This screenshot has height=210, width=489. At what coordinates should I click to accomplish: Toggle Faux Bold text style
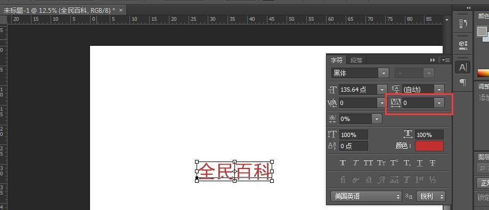pos(343,163)
